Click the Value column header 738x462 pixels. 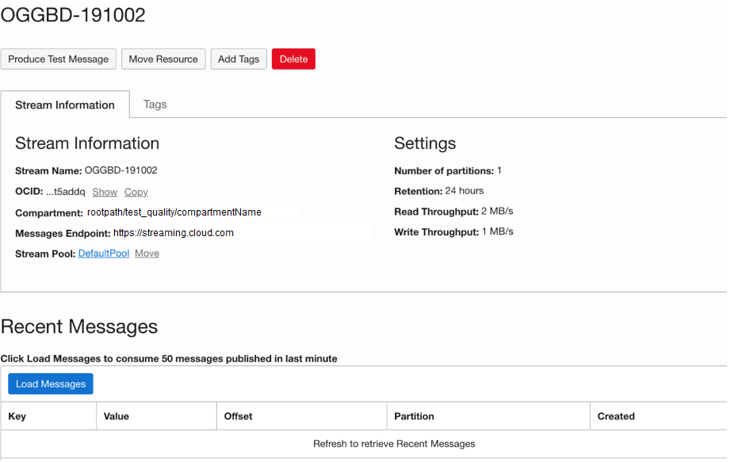[x=116, y=416]
